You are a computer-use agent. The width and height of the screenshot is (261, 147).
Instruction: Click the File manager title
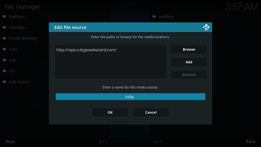[x=23, y=7]
